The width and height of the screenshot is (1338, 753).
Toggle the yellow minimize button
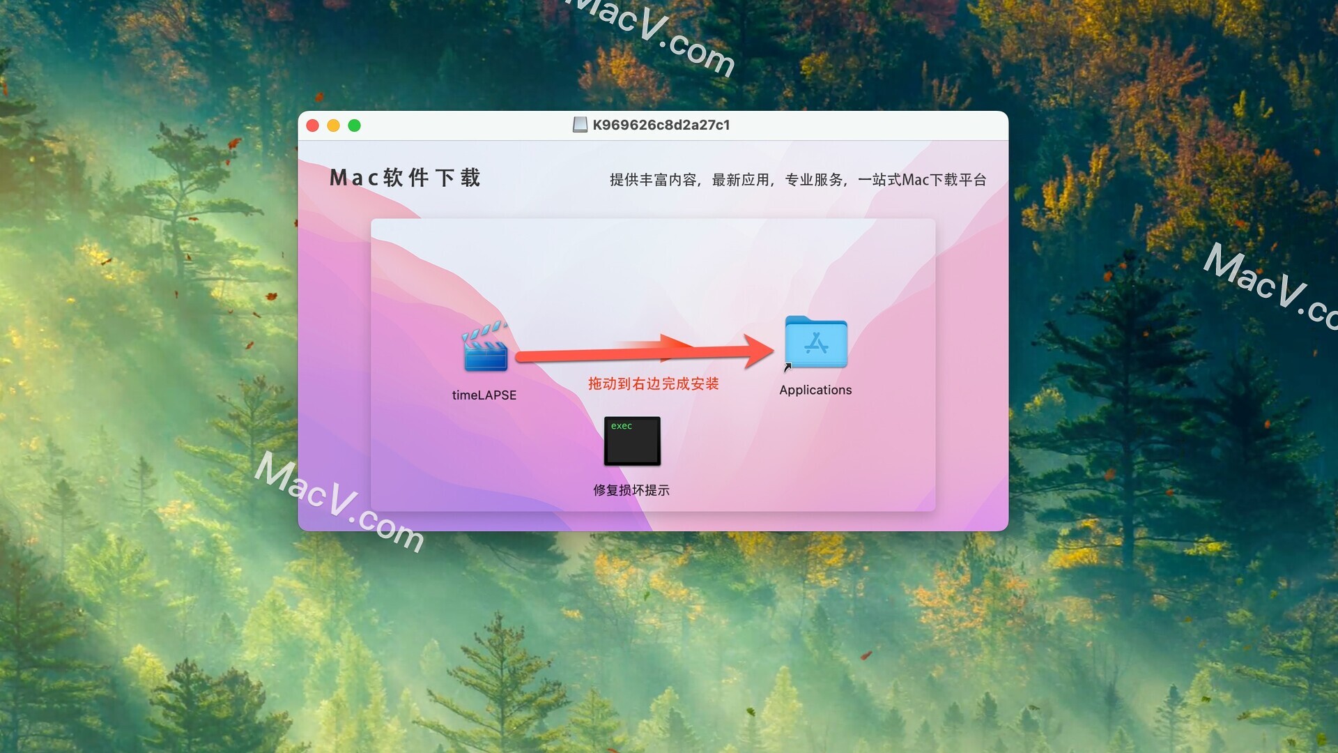click(x=334, y=126)
